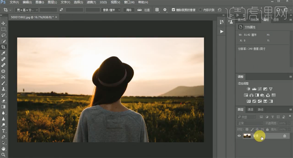293x158 pixels.
Task: Enable the content-aware checkbox
Action: coord(201,10)
